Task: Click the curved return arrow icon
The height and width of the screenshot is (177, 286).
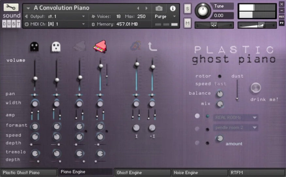Action: pos(152,47)
